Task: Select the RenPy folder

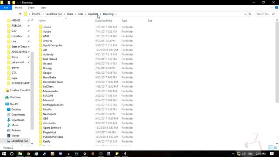Action: point(47,141)
